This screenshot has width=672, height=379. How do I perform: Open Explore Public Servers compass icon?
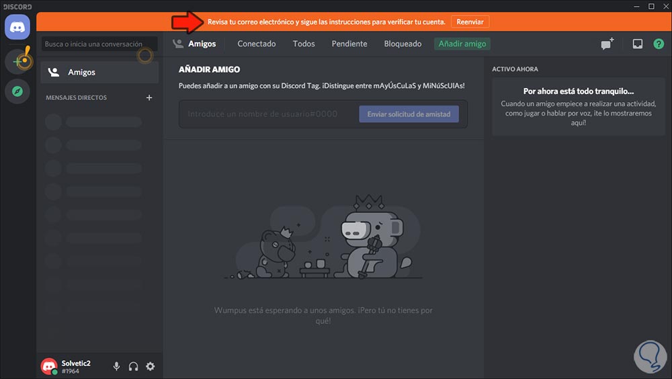(17, 91)
